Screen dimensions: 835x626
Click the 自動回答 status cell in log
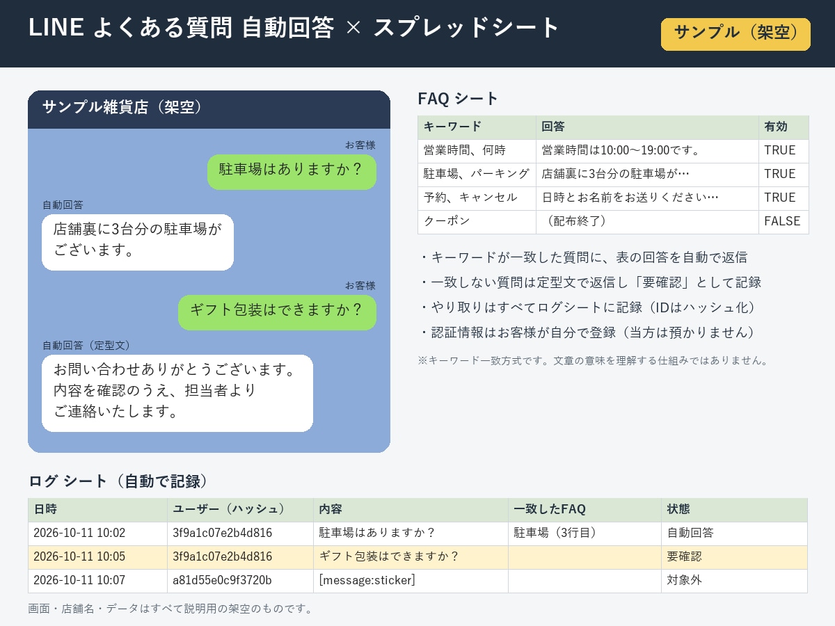tap(734, 533)
